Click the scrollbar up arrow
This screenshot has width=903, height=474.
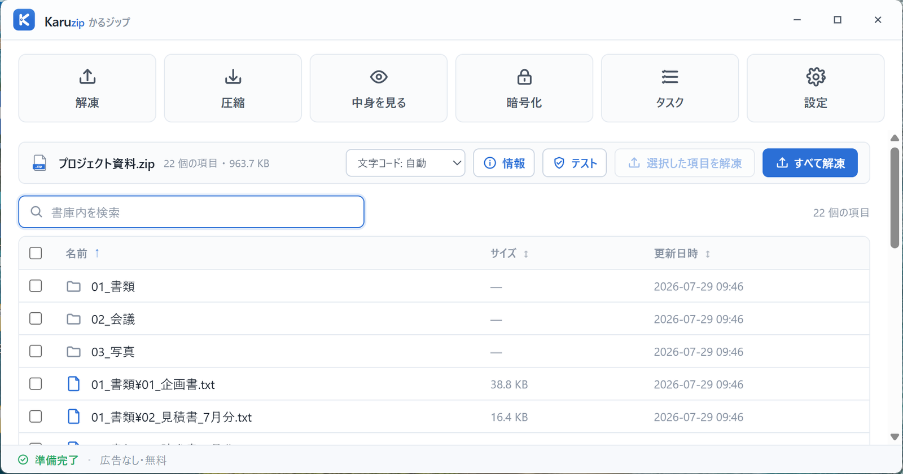click(x=895, y=138)
